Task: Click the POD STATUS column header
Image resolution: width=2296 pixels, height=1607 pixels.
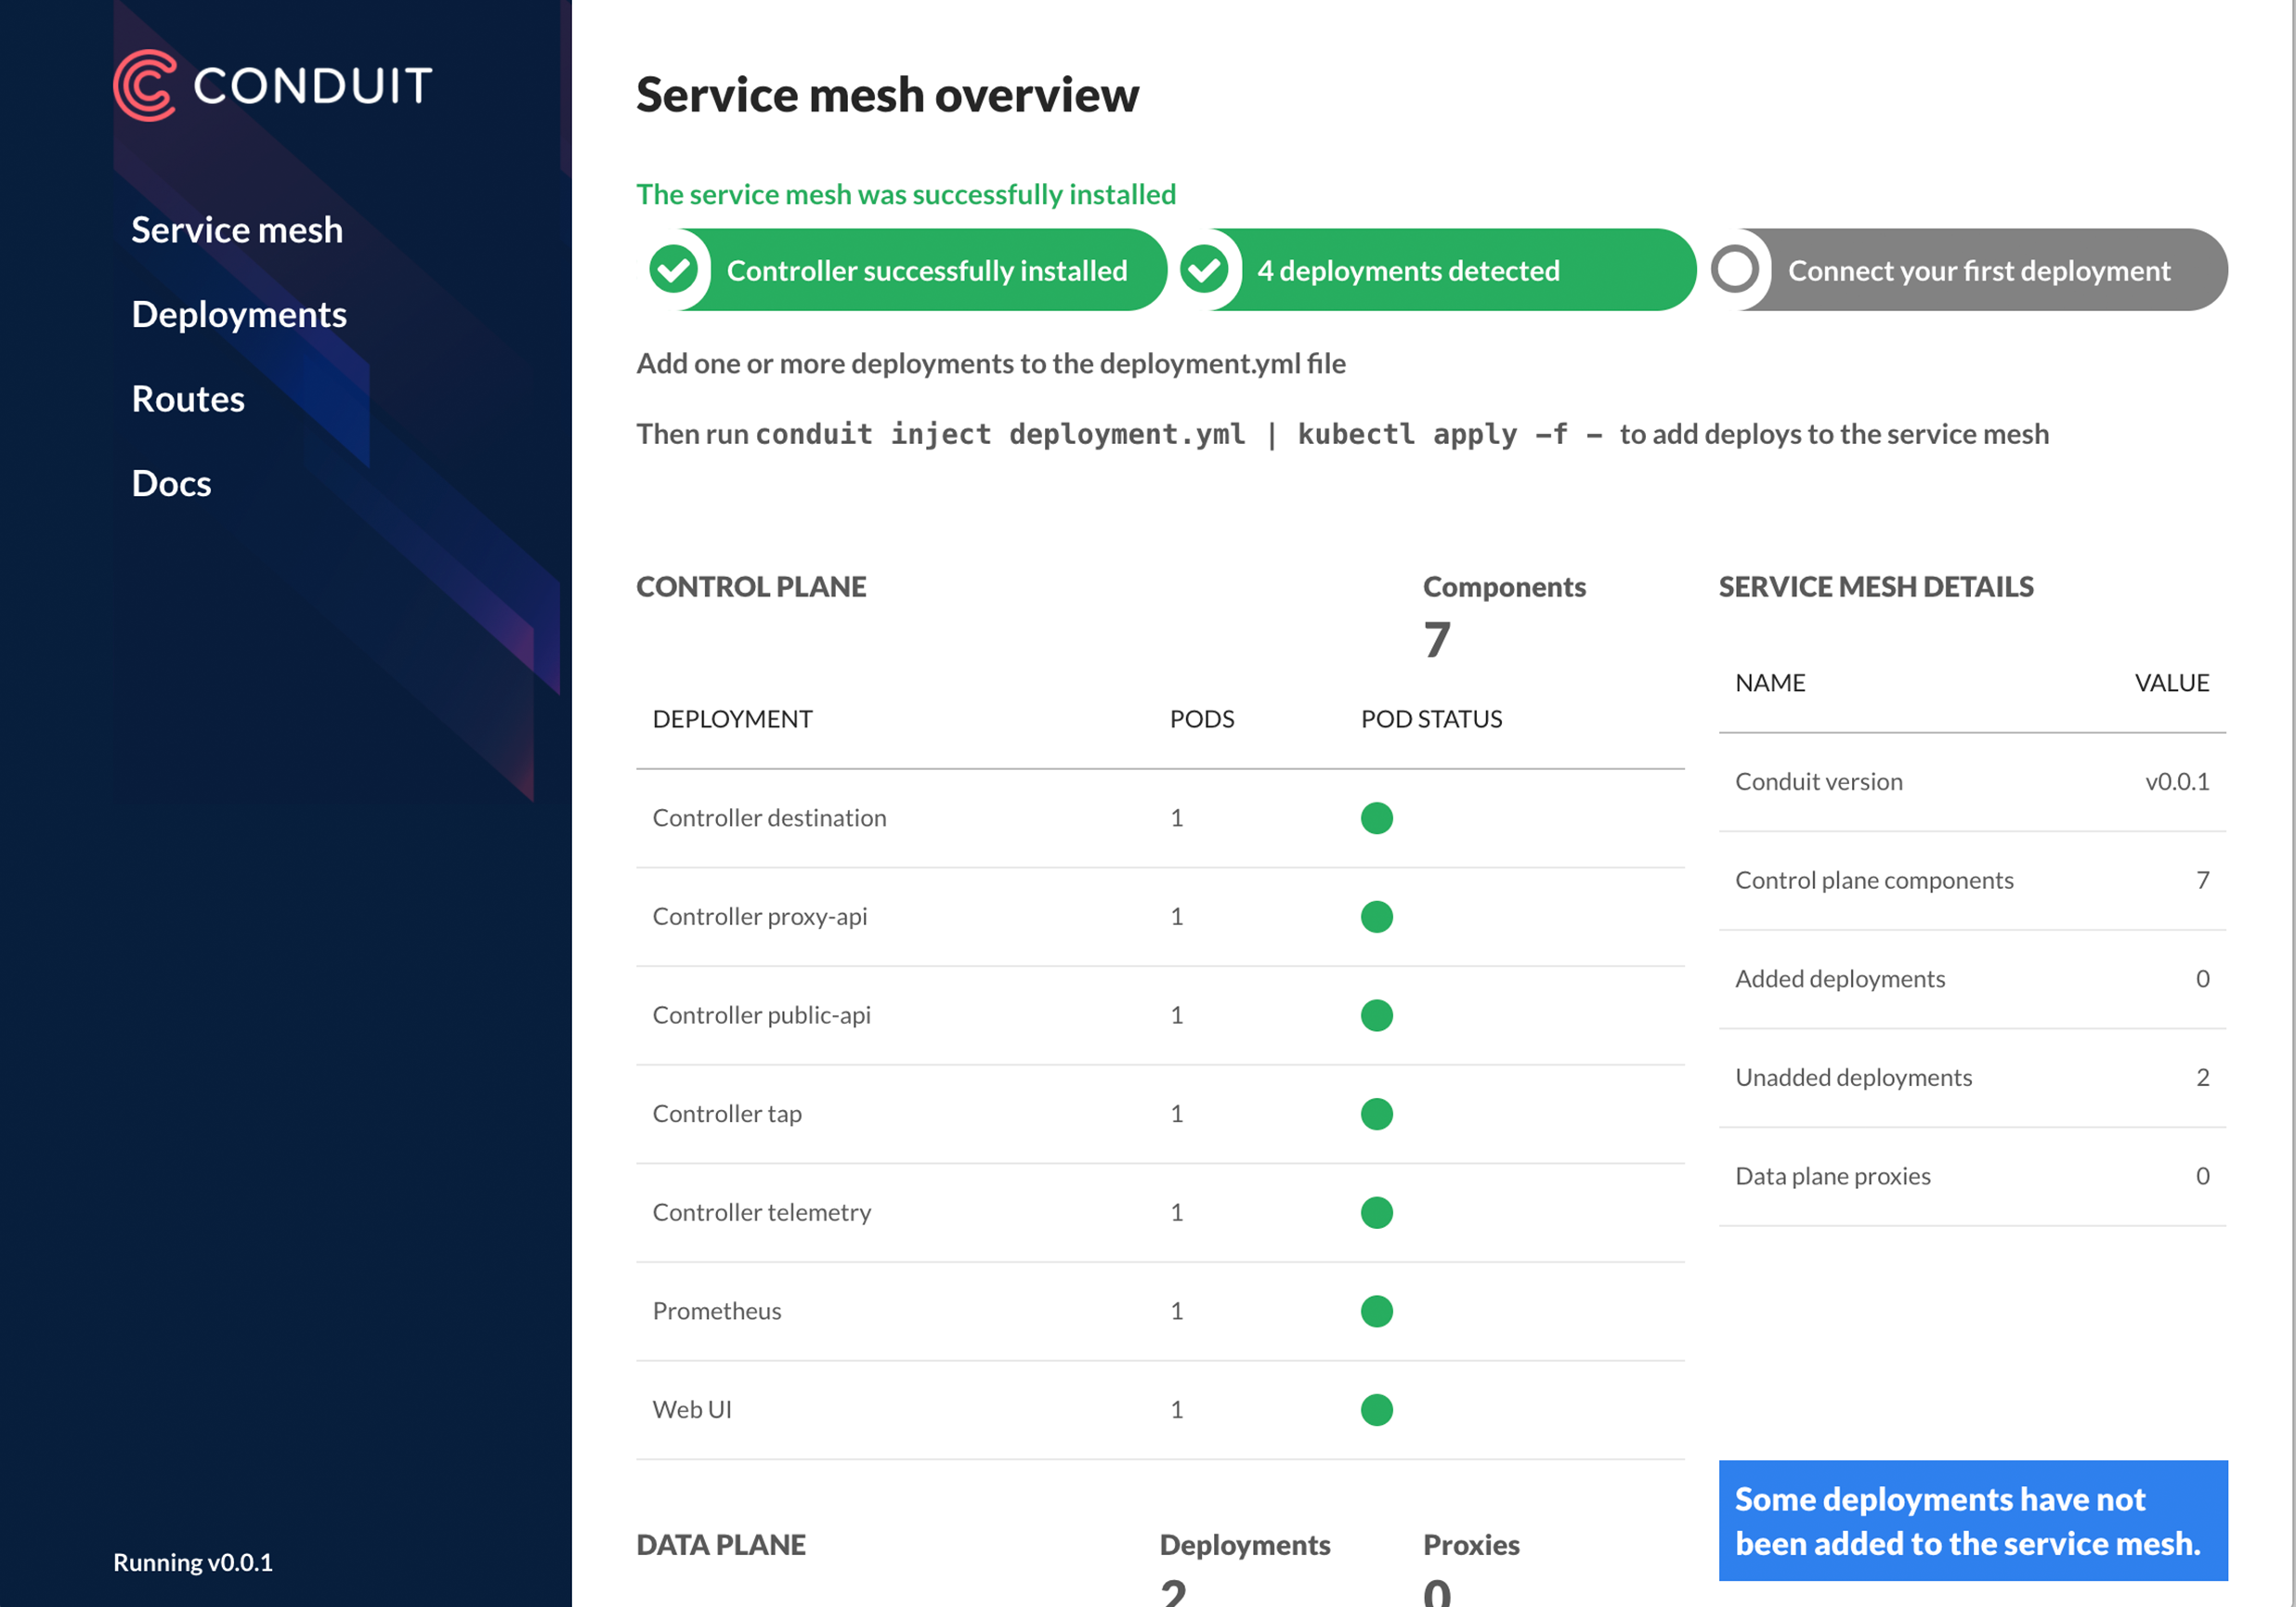Action: click(x=1431, y=719)
